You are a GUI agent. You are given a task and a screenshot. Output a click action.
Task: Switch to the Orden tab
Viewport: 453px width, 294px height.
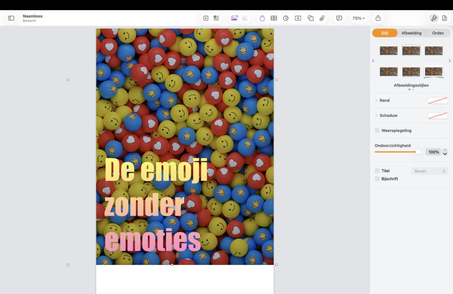tap(438, 33)
